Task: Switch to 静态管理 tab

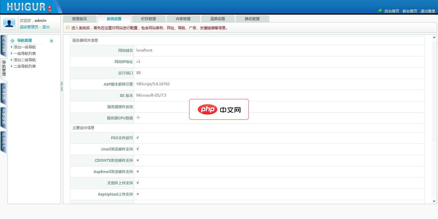Action: [x=252, y=19]
